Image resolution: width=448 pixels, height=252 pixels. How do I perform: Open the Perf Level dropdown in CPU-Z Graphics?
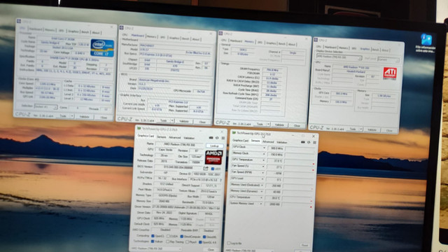coord(388,59)
